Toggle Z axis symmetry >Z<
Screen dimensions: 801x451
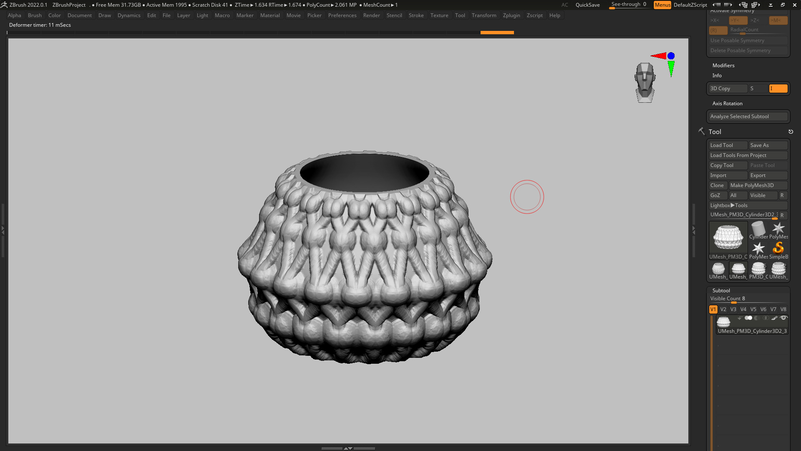tap(758, 20)
